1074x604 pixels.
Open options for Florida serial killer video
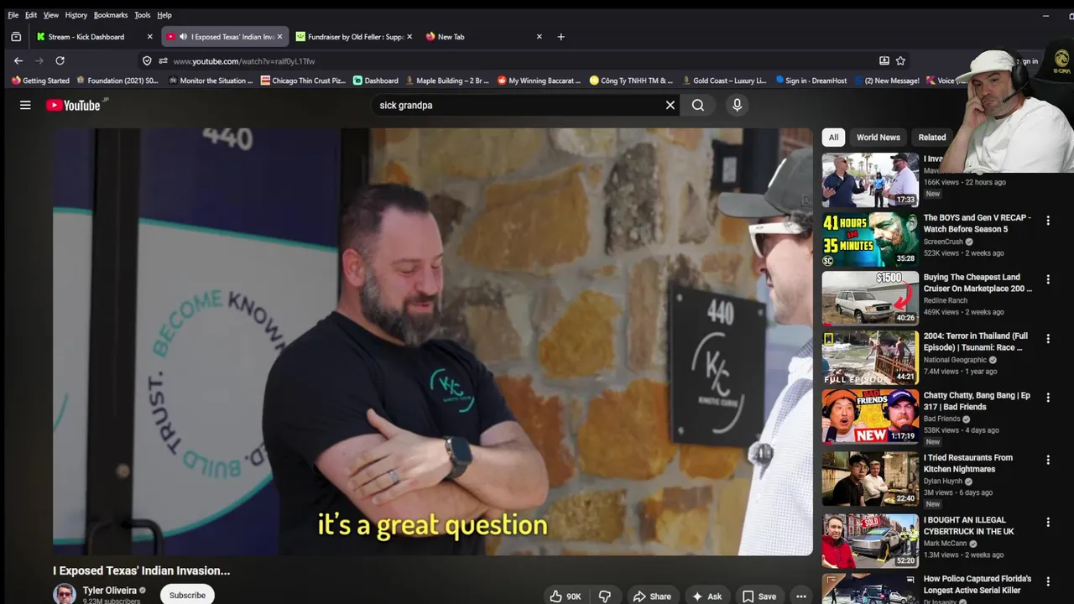click(x=1048, y=581)
